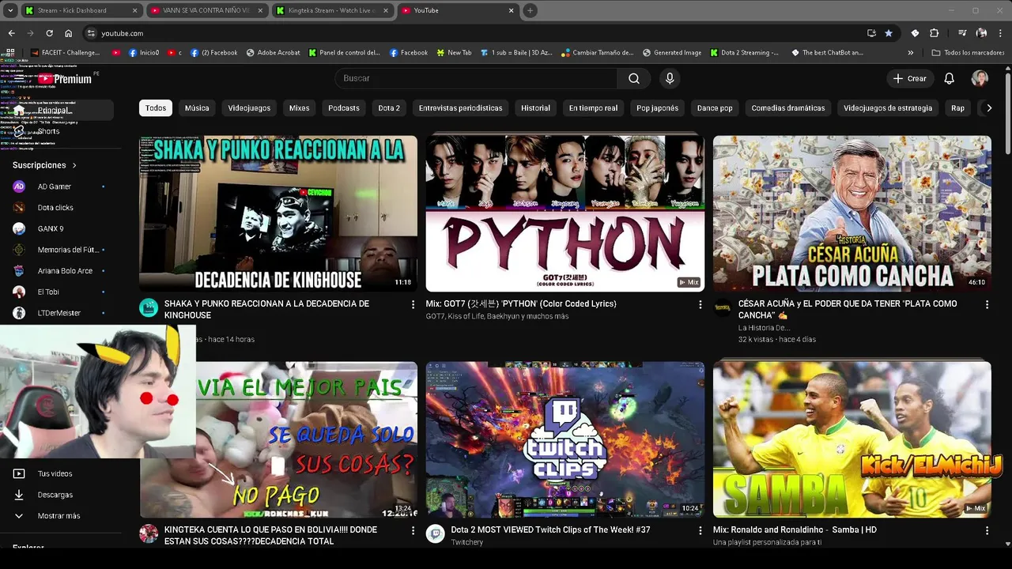
Task: Open options for Ronaldo Samba mix
Action: click(x=987, y=530)
